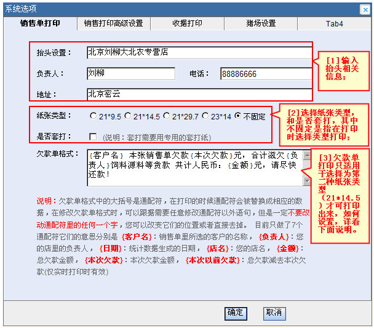Choose the 21*14.5 paper type
The width and height of the screenshot is (374, 328).
[x=129, y=116]
